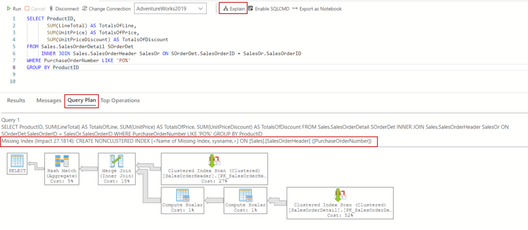The height and width of the screenshot is (230, 528).
Task: Switch to the Results tab
Action: coord(16,100)
